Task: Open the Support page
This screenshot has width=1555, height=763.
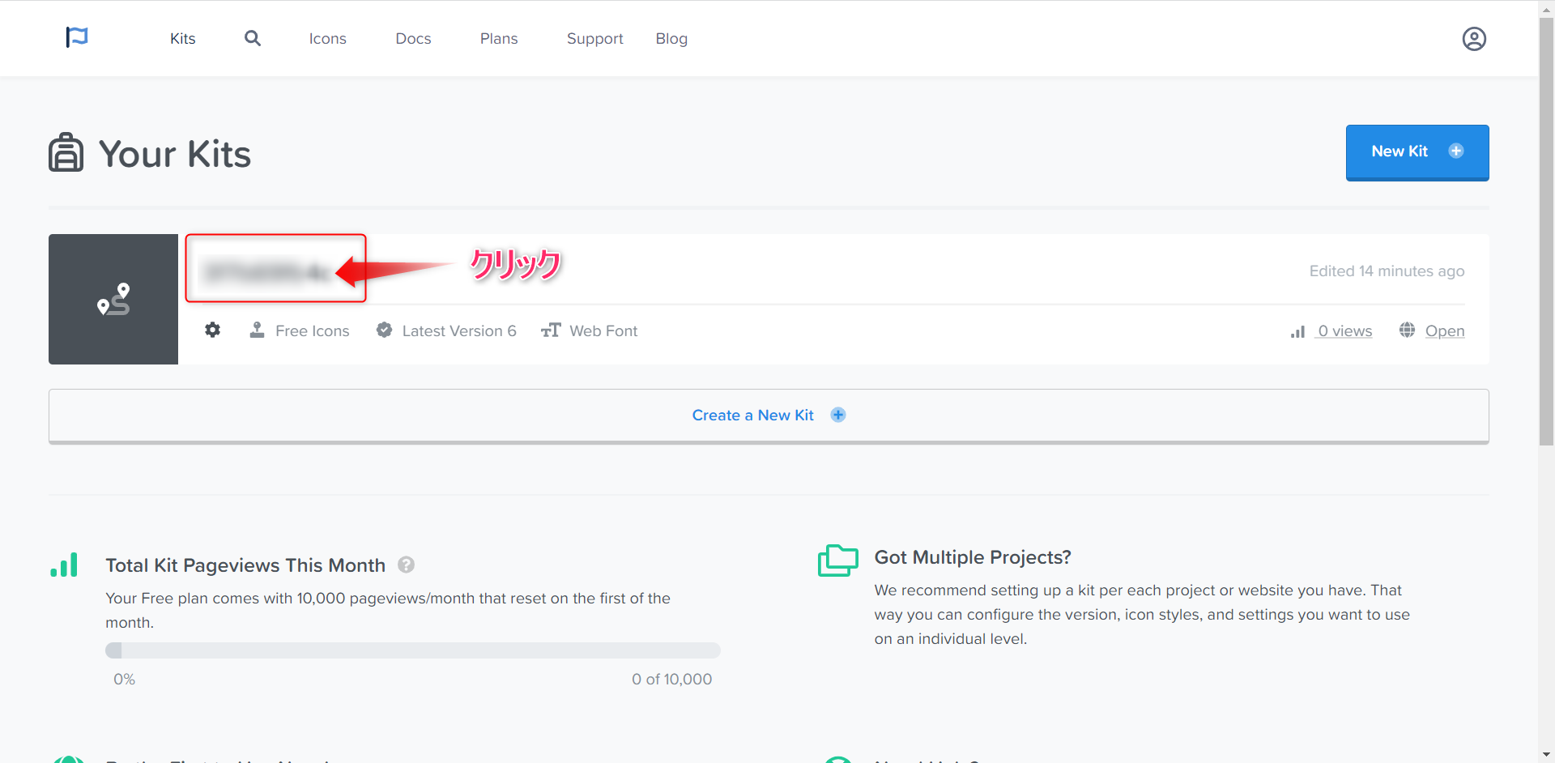Action: click(594, 39)
